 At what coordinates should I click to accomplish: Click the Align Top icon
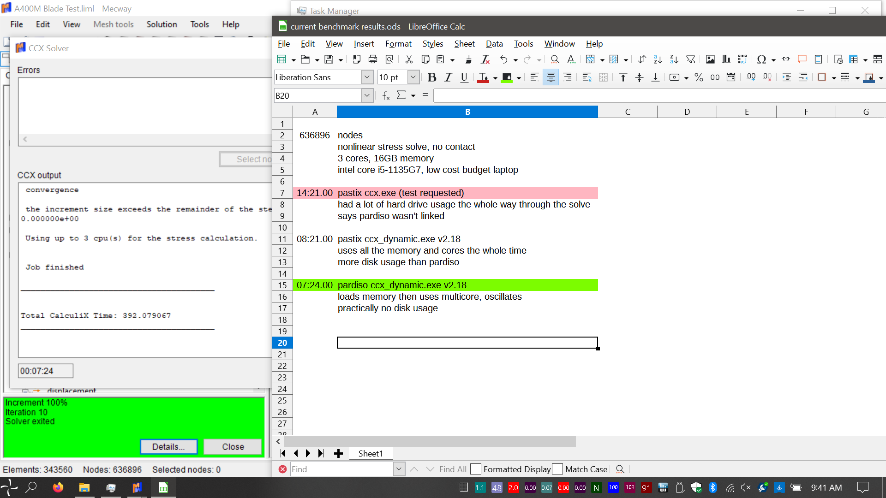[623, 77]
